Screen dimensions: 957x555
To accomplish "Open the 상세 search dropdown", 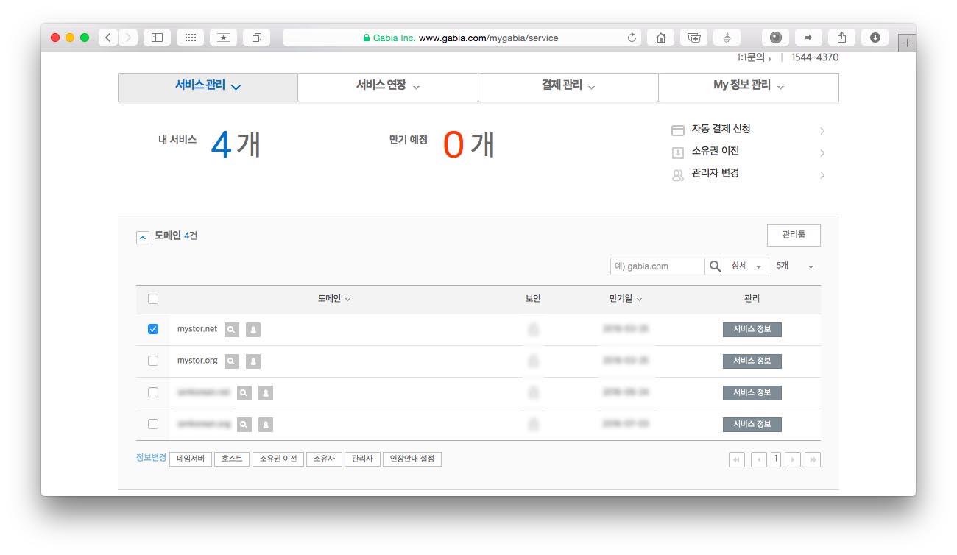I will pyautogui.click(x=746, y=266).
